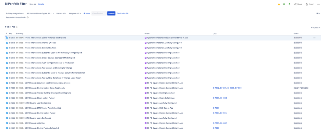Open issue key BI-1905
The width and height of the screenshot is (324, 129).
point(12,88)
